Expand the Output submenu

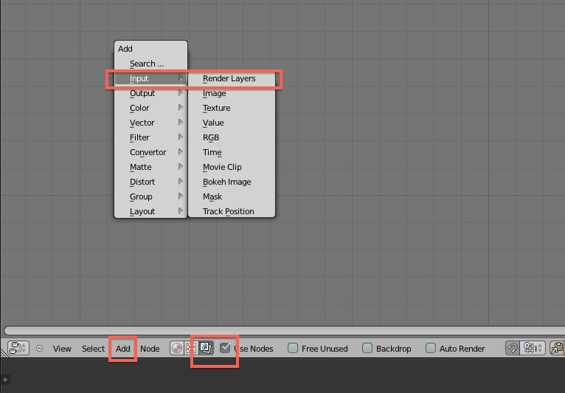pyautogui.click(x=151, y=93)
